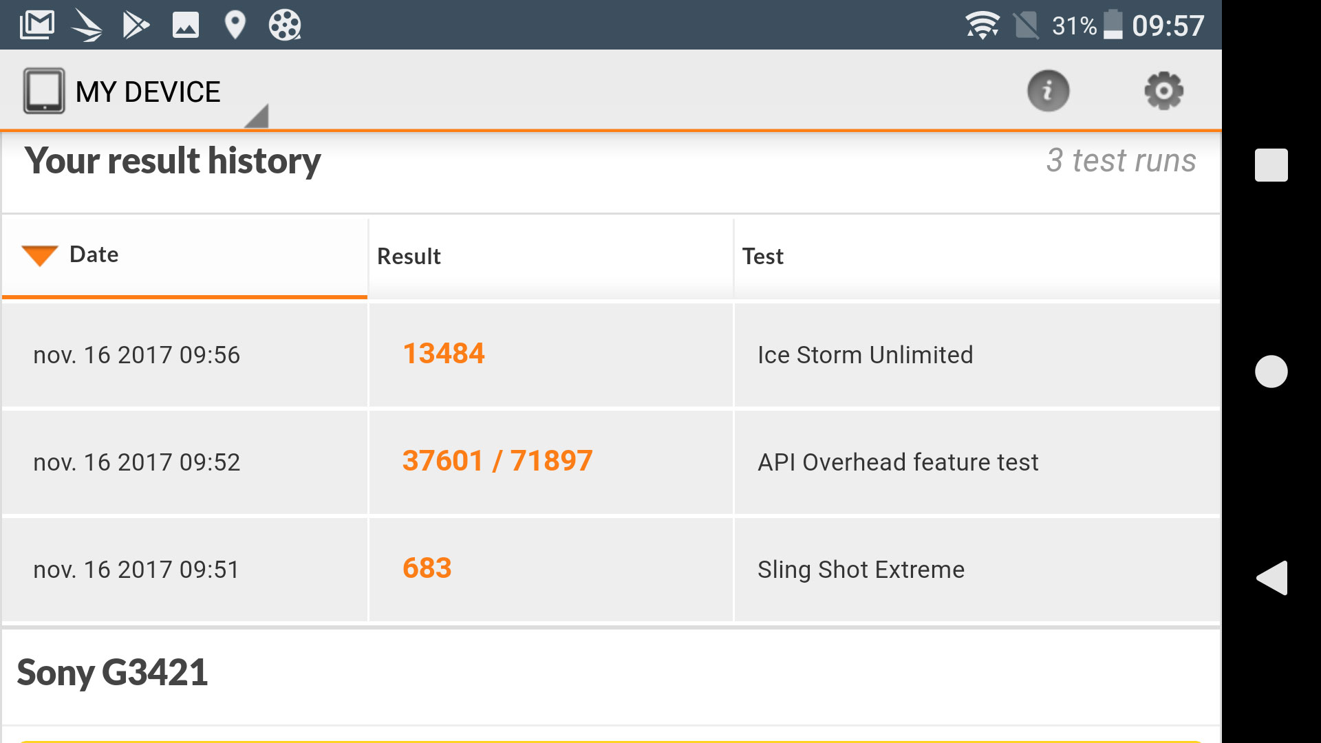Viewport: 1321px width, 743px height.
Task: Open the 683 score result
Action: pyautogui.click(x=427, y=568)
